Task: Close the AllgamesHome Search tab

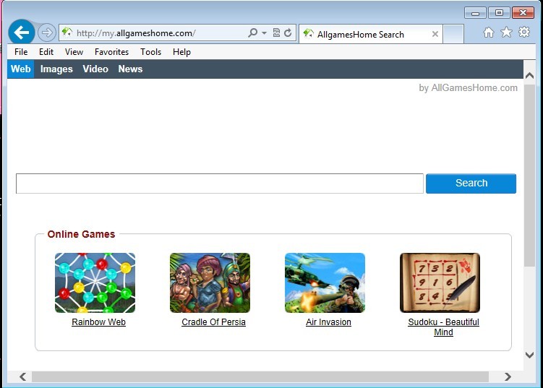Action: [x=435, y=34]
